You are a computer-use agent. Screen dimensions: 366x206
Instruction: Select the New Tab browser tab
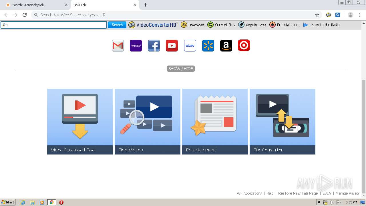[x=105, y=5]
